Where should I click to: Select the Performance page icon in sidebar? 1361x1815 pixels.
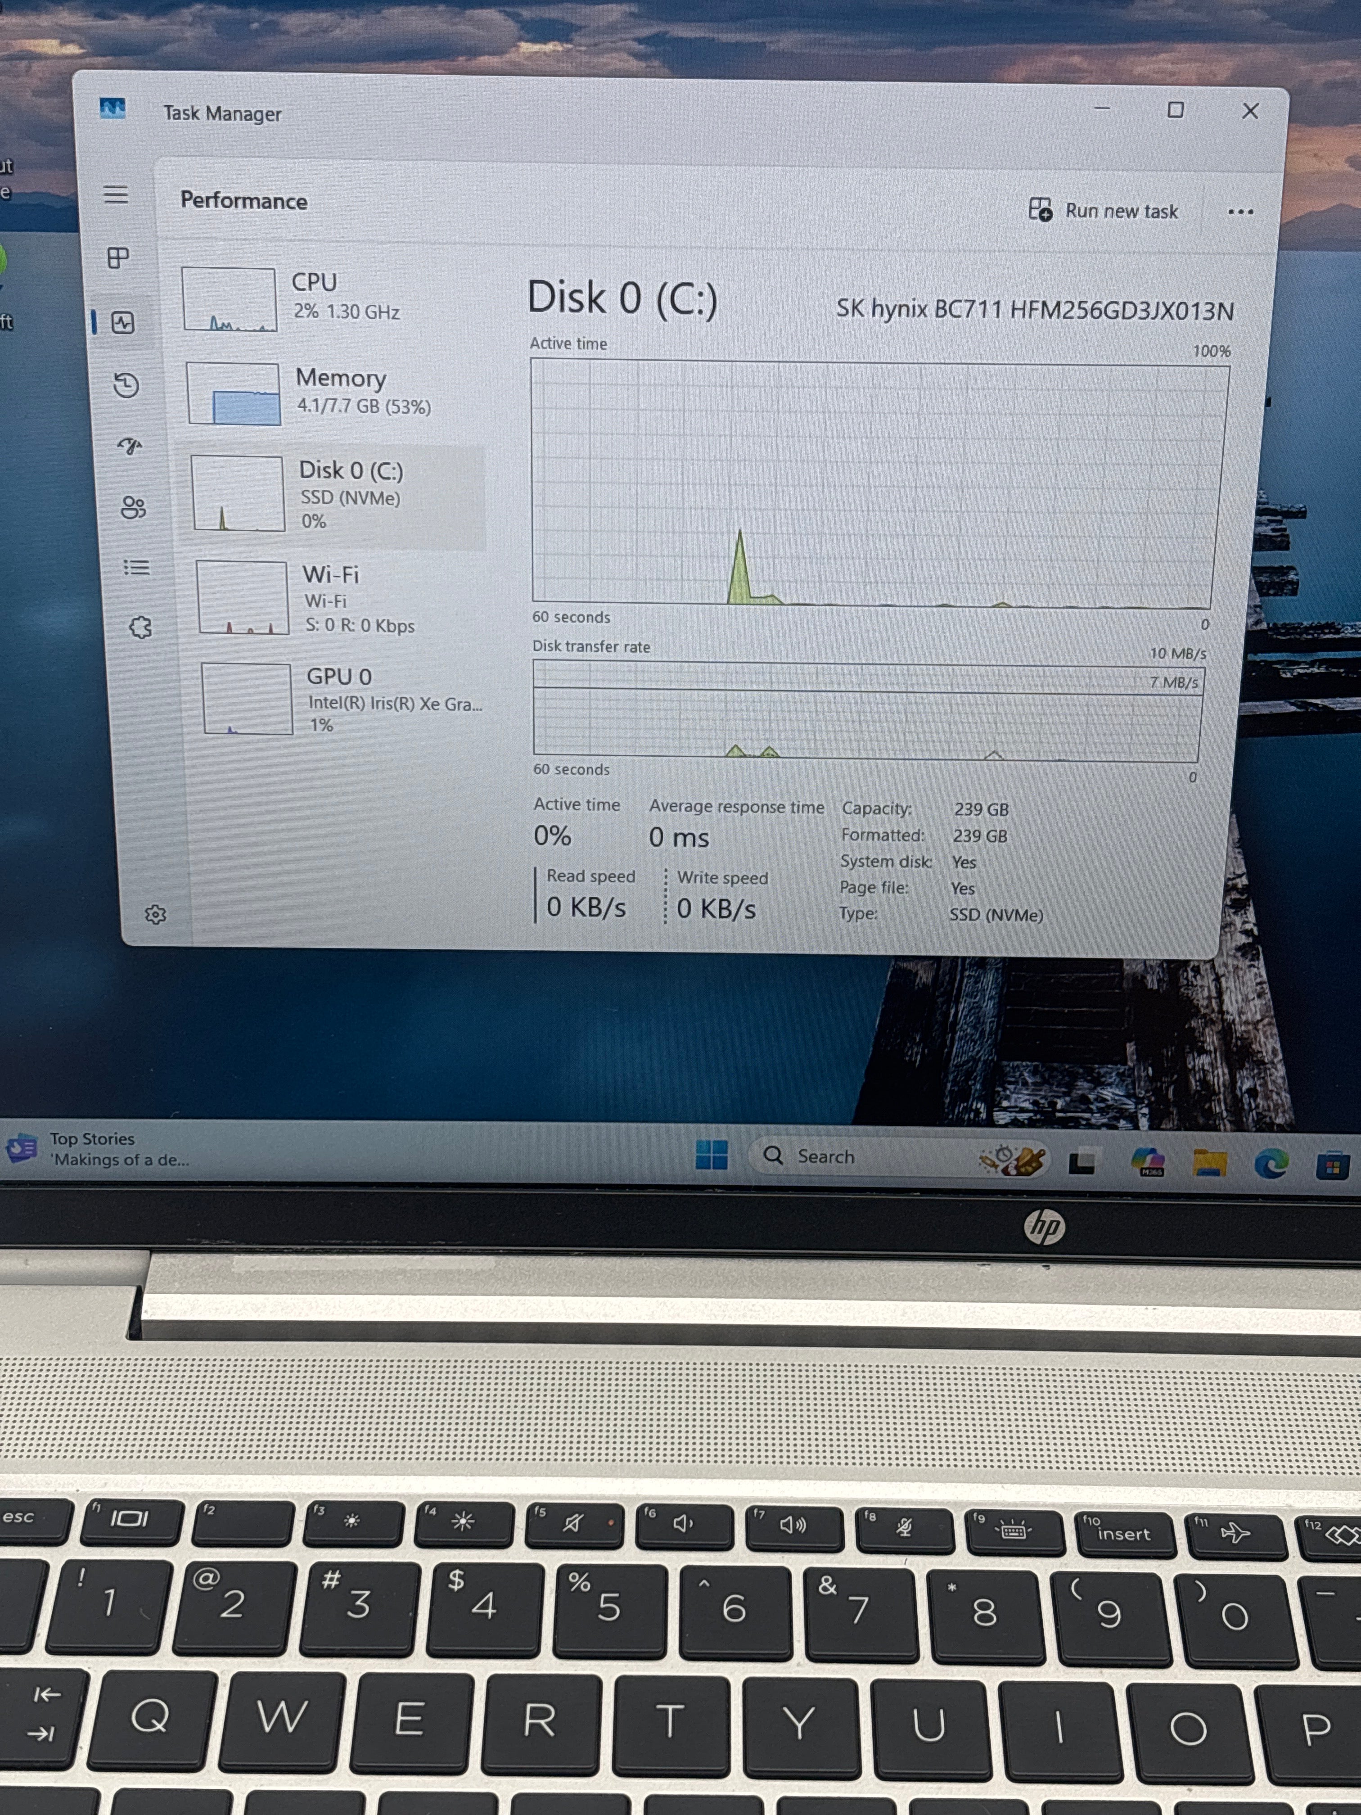pos(123,322)
